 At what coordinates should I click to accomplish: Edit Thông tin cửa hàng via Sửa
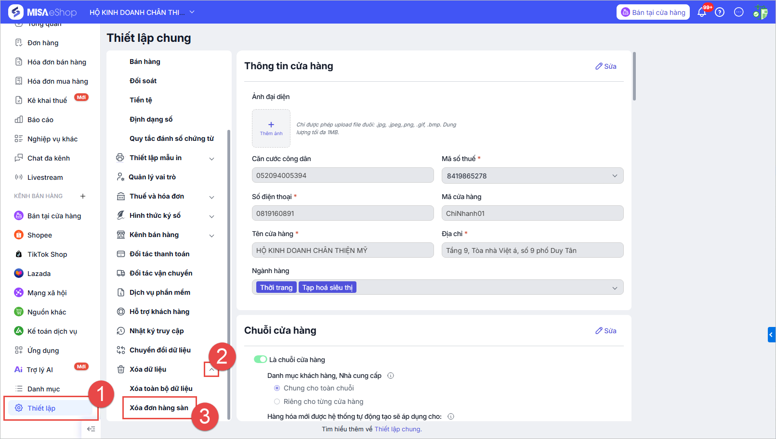coord(606,66)
